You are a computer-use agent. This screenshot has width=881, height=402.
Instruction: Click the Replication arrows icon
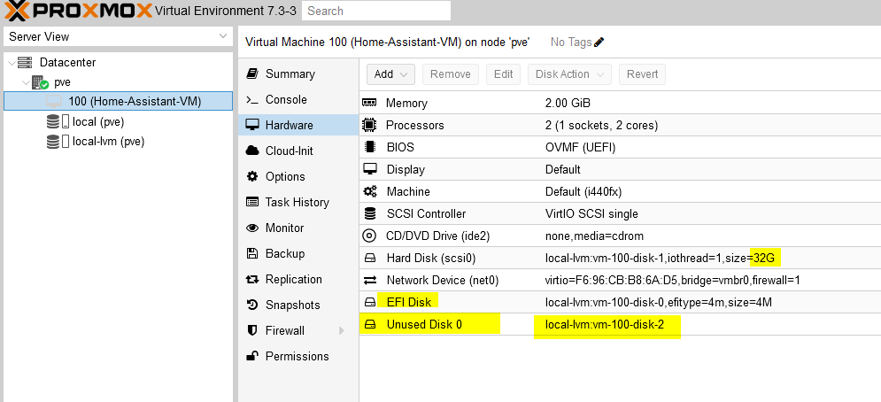(252, 280)
